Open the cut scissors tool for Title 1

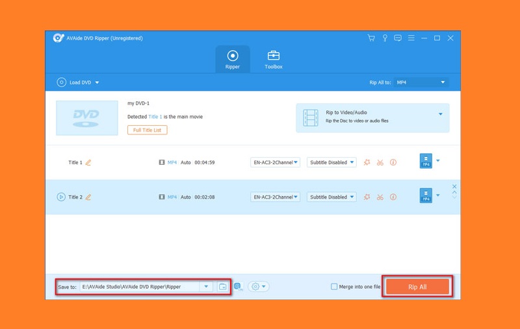click(x=380, y=163)
